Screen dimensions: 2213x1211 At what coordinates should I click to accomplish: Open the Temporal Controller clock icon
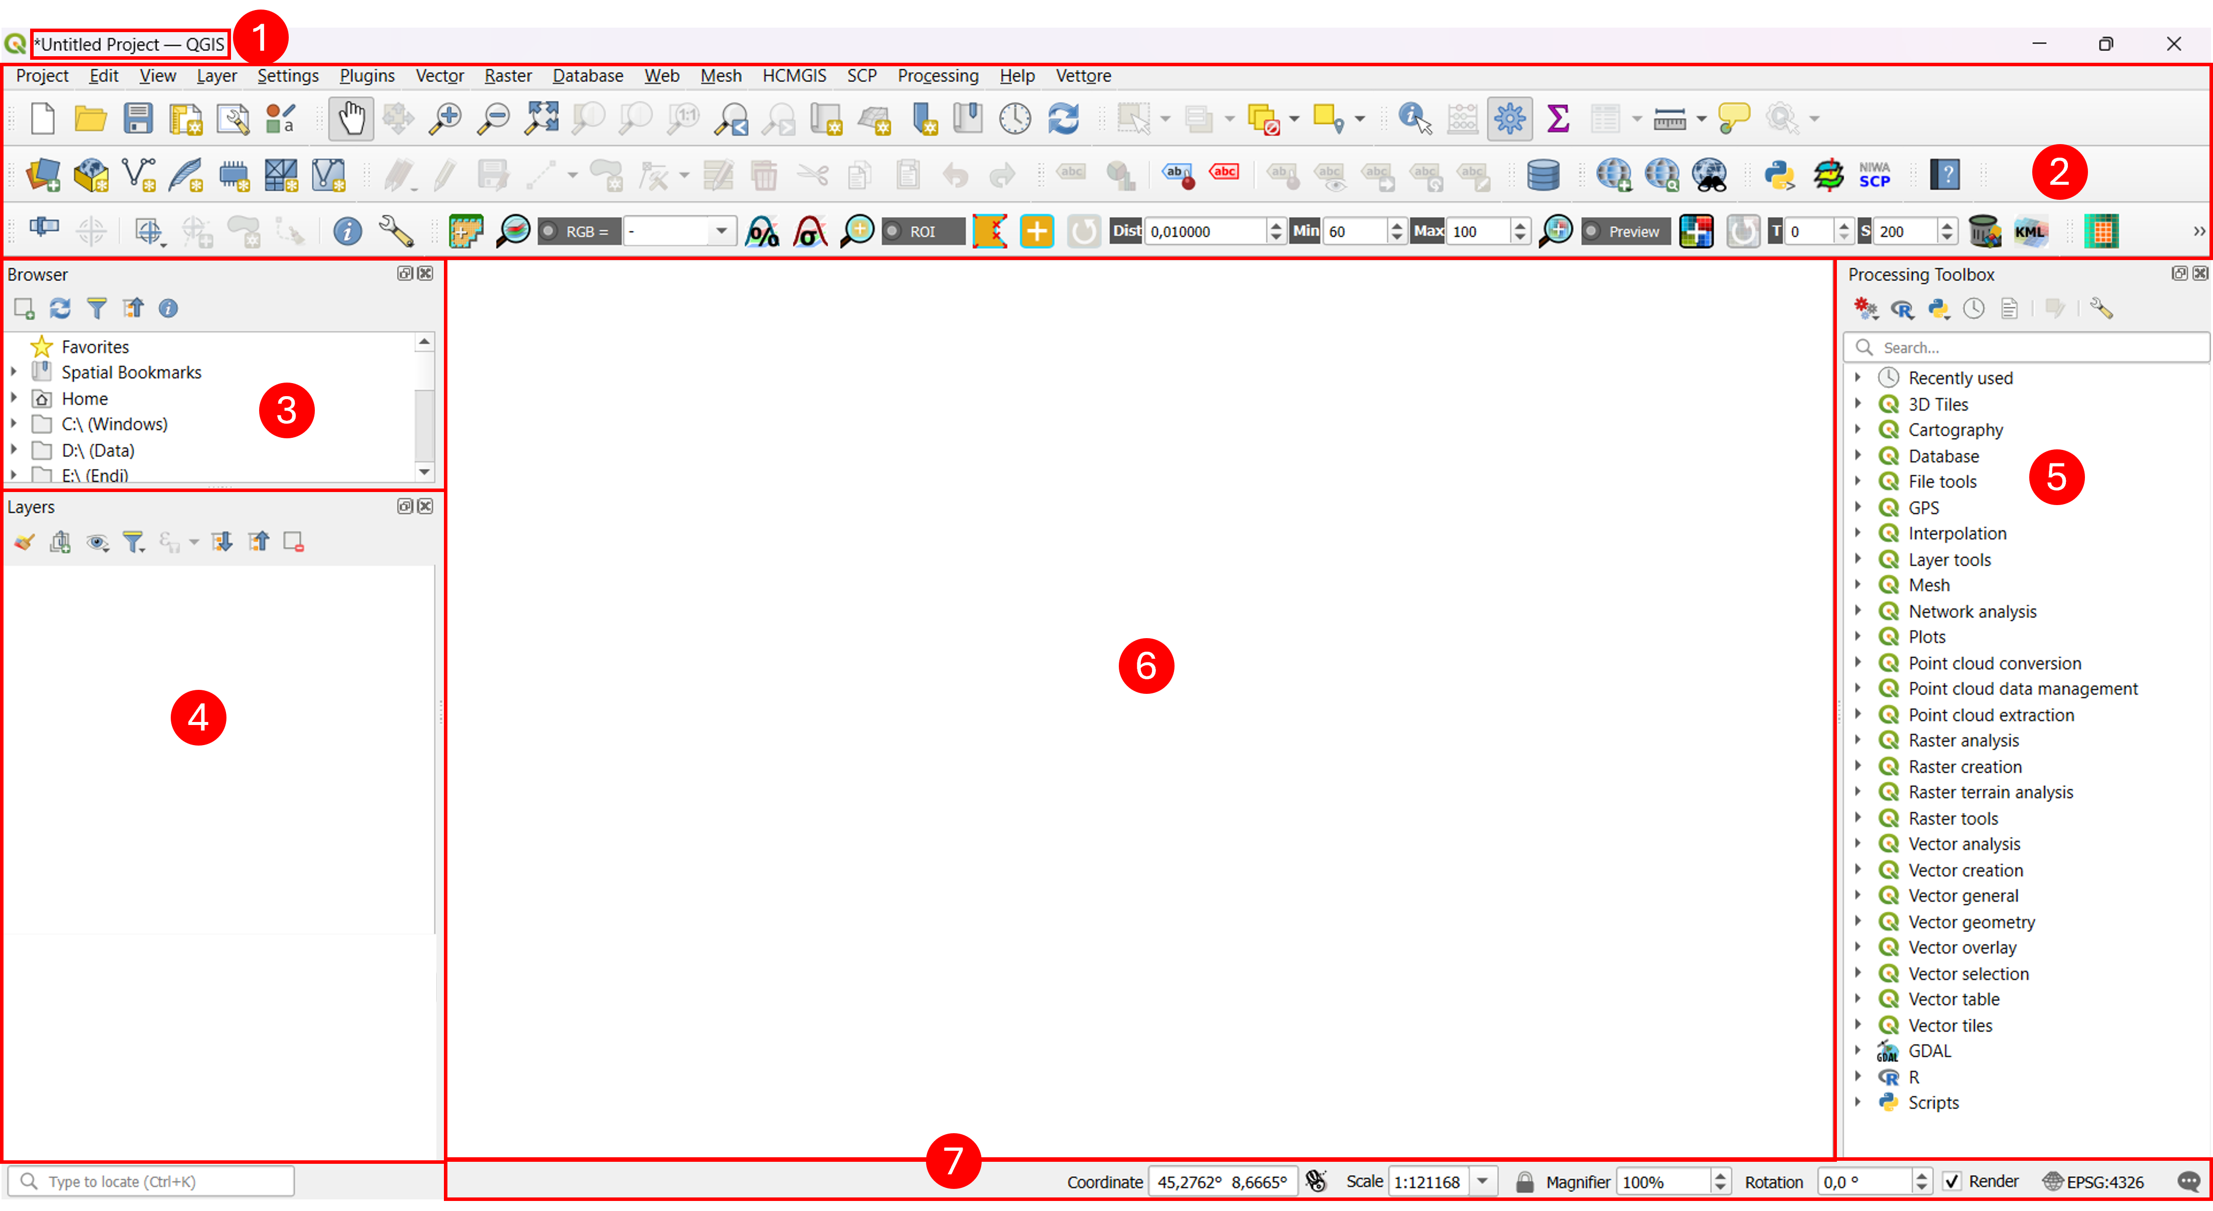coord(1014,118)
